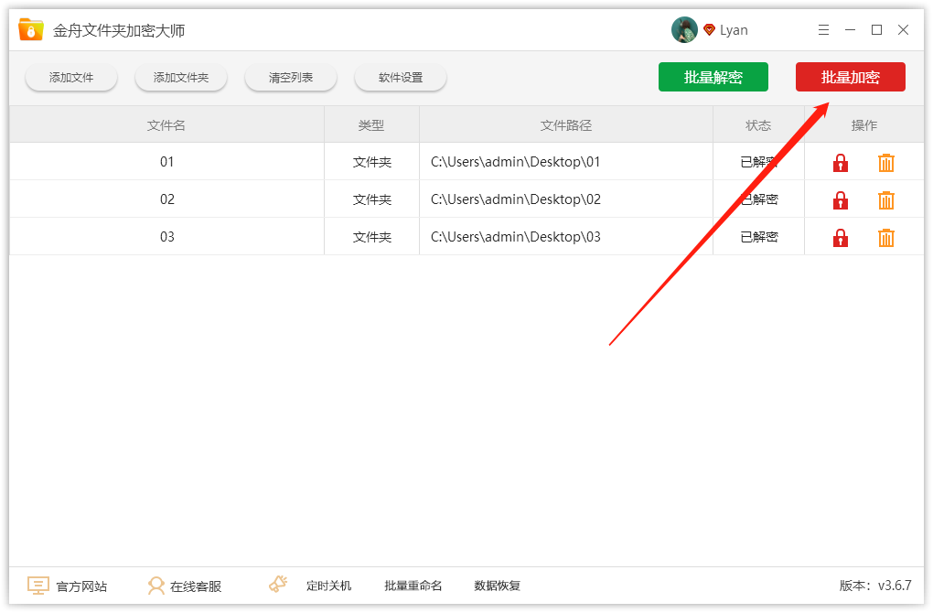Click 清空列表 button
The height and width of the screenshot is (613, 933).
point(291,78)
